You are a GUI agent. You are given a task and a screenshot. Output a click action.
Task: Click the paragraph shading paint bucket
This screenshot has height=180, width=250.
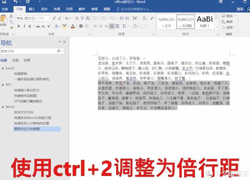click(x=135, y=26)
